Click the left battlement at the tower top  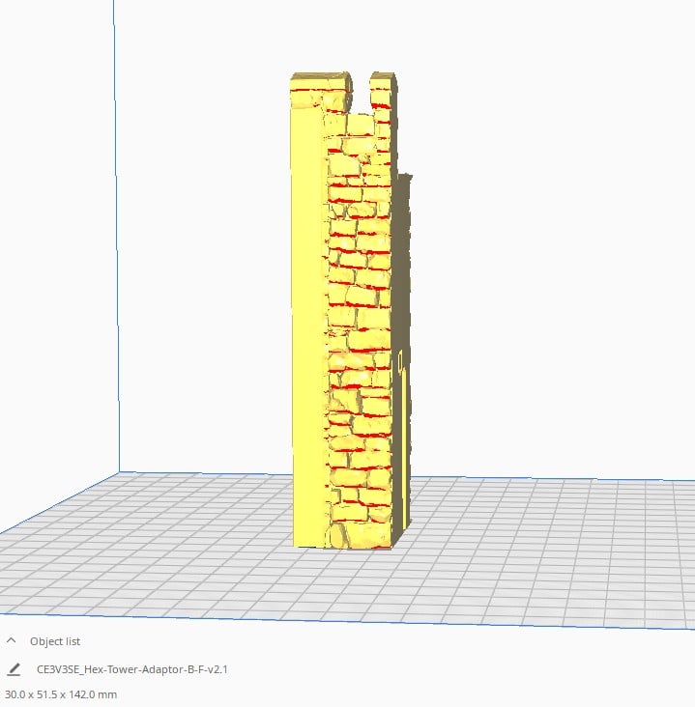pos(320,90)
